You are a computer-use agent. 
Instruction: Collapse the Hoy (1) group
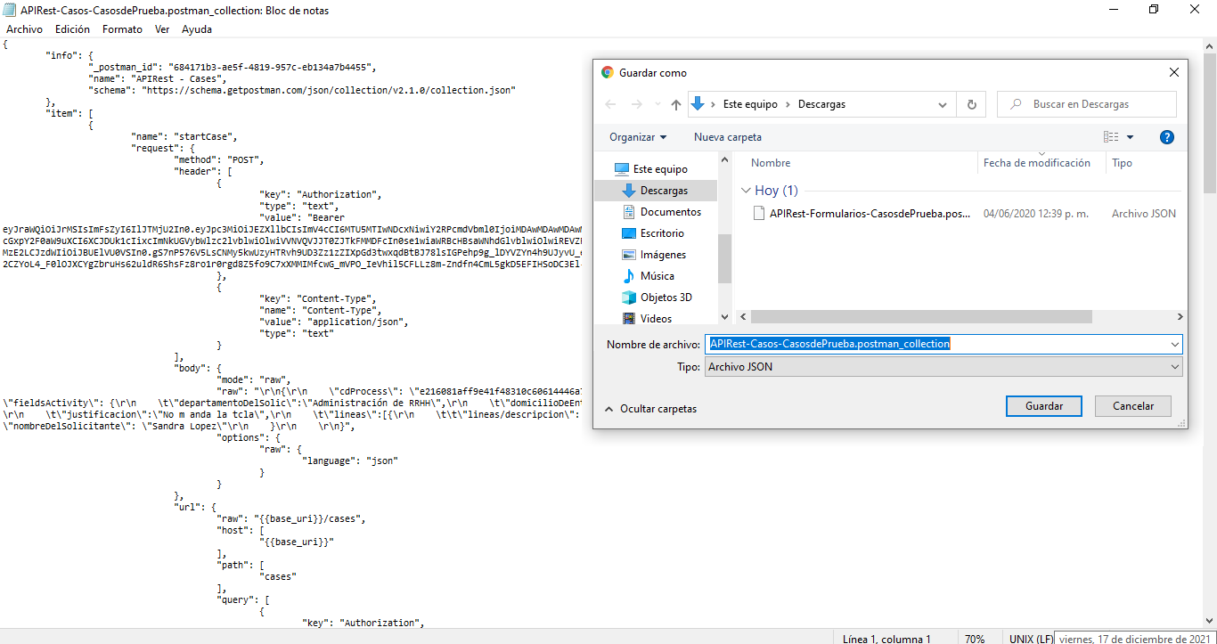[747, 191]
